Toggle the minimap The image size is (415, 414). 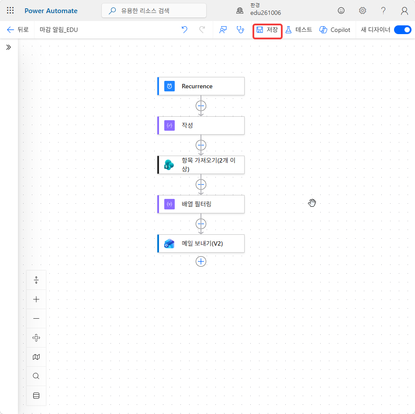[36, 357]
